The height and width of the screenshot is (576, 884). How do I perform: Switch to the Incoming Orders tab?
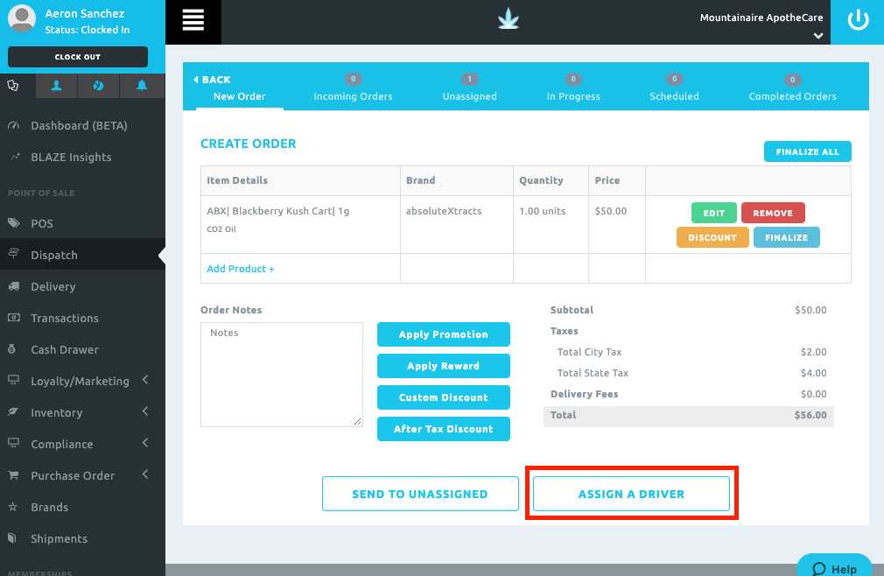point(353,96)
